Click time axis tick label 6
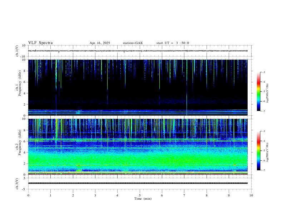 coord(162,195)
